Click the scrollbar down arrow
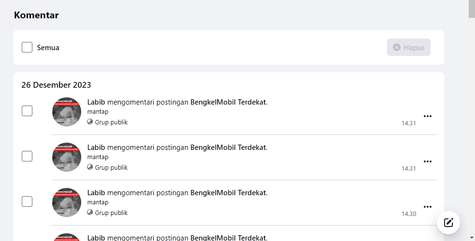Viewport: 475px width, 241px height. (472, 238)
